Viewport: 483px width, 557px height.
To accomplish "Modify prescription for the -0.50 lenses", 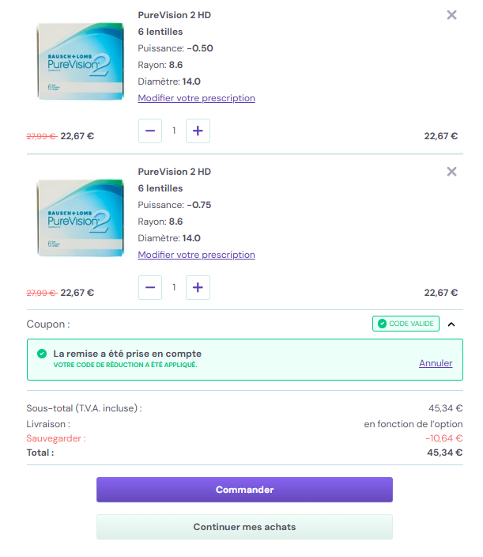I will click(196, 98).
